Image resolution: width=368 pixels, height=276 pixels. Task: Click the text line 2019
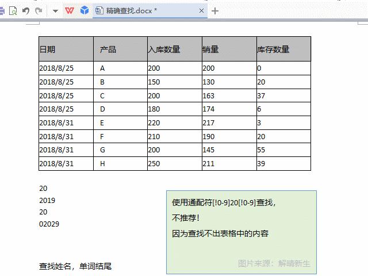point(47,201)
